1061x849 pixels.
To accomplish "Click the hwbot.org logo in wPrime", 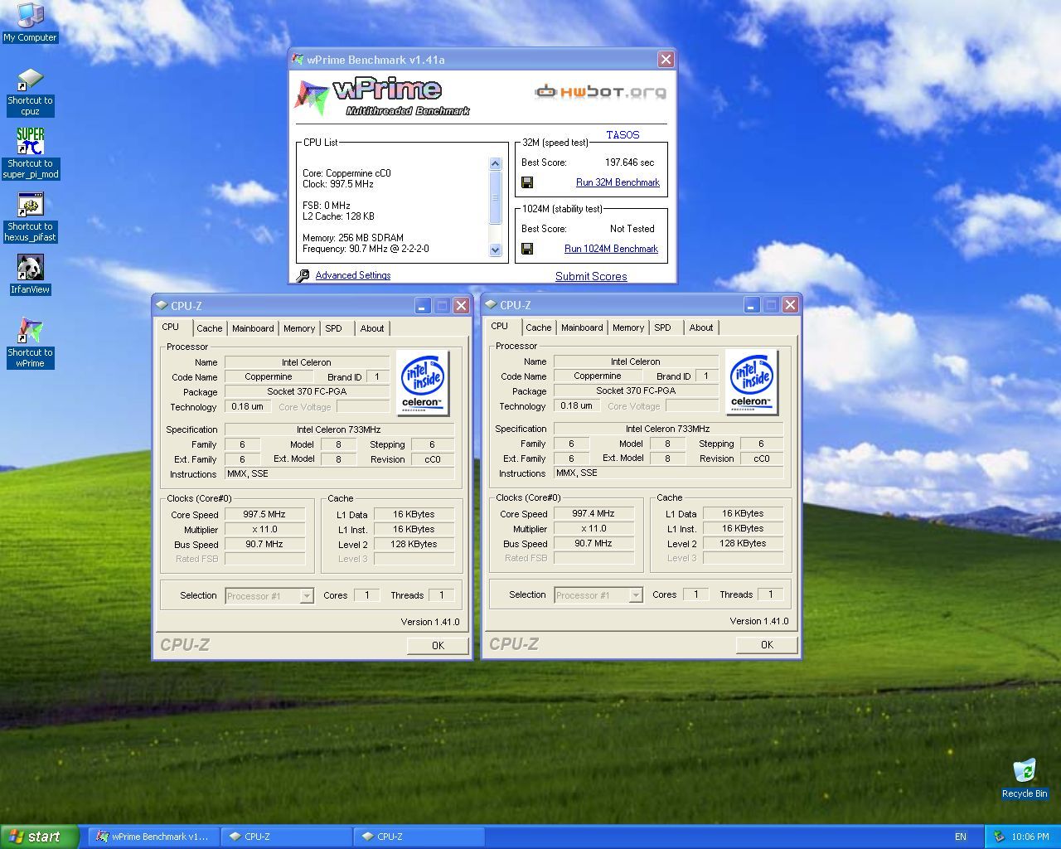I will [601, 91].
